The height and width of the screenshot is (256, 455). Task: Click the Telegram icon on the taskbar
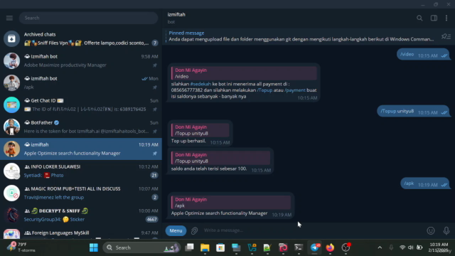[314, 247]
